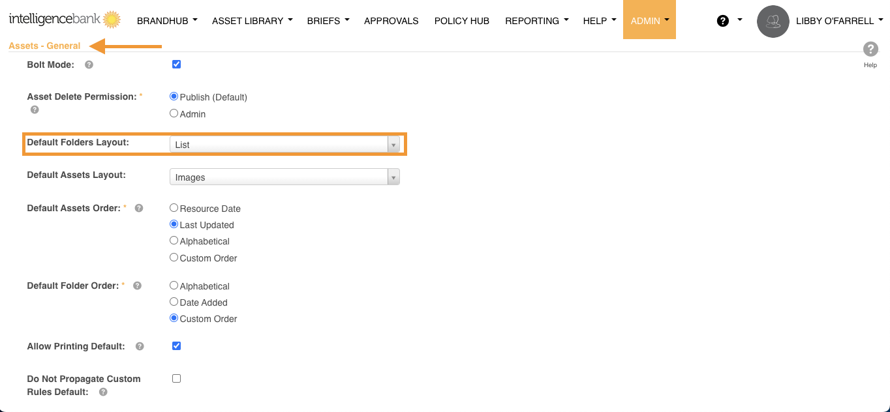Open the Default Folders Layout dropdown
The height and width of the screenshot is (412, 890).
click(284, 145)
